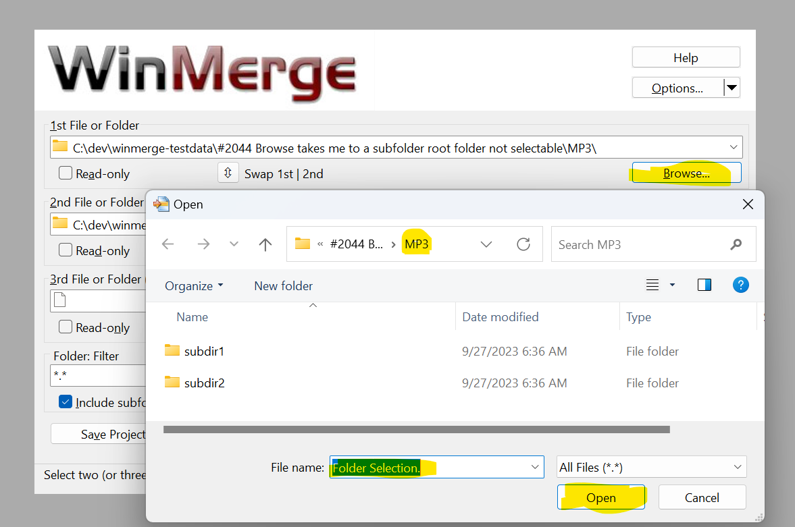The width and height of the screenshot is (795, 527).
Task: Click New folder in toolbar
Action: 284,286
